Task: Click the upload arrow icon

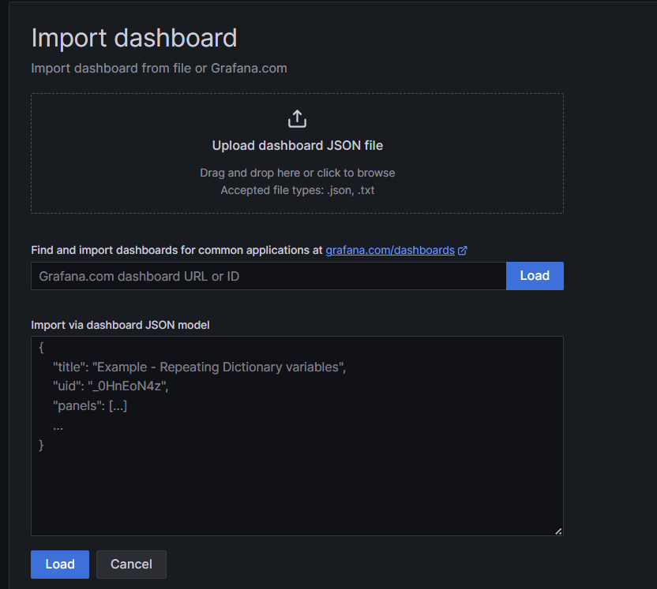Action: coord(297,119)
